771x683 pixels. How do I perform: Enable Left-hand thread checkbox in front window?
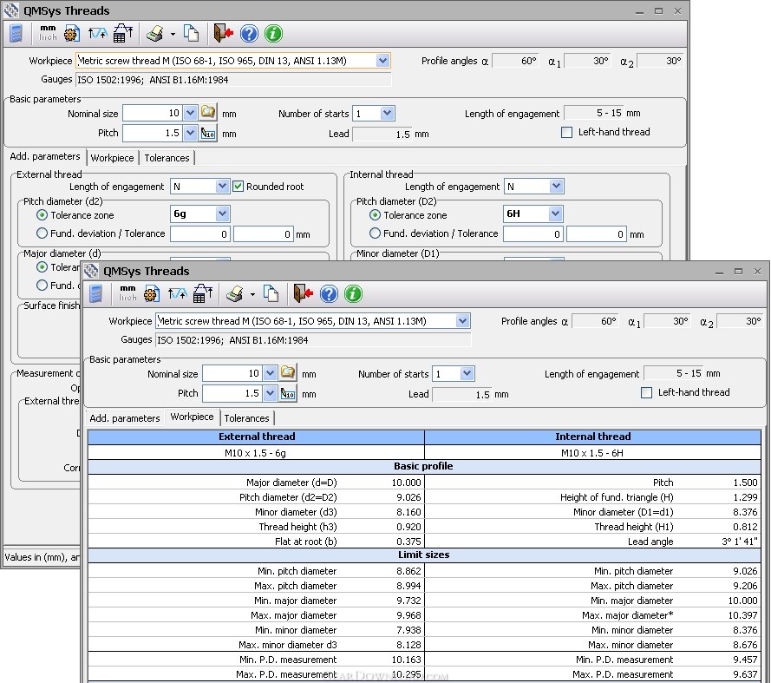coord(646,392)
